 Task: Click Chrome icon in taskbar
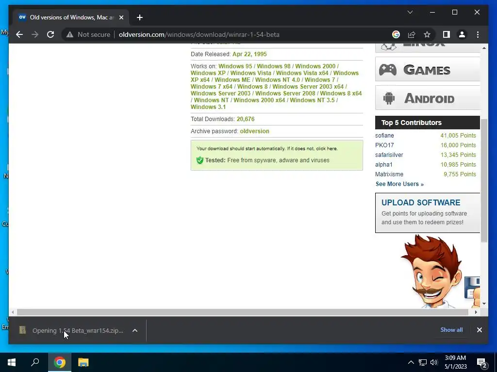(x=60, y=362)
